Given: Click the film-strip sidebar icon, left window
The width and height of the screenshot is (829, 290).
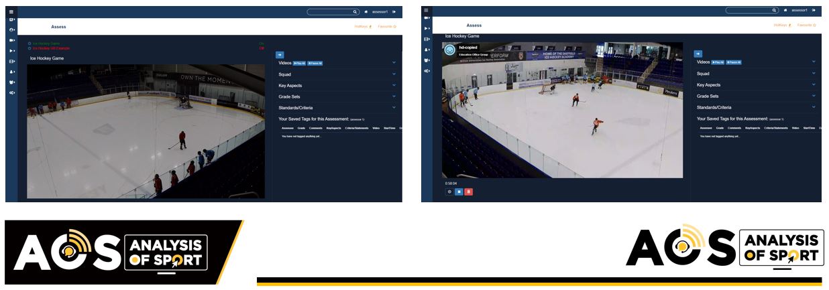Looking at the screenshot, I should coord(11,61).
